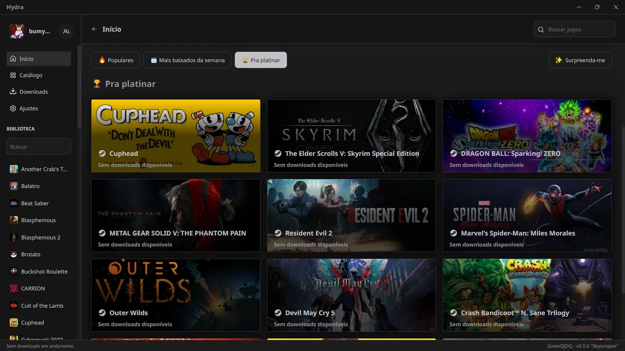The image size is (625, 351).
Task: Open the friends icon next to username
Action: [66, 31]
